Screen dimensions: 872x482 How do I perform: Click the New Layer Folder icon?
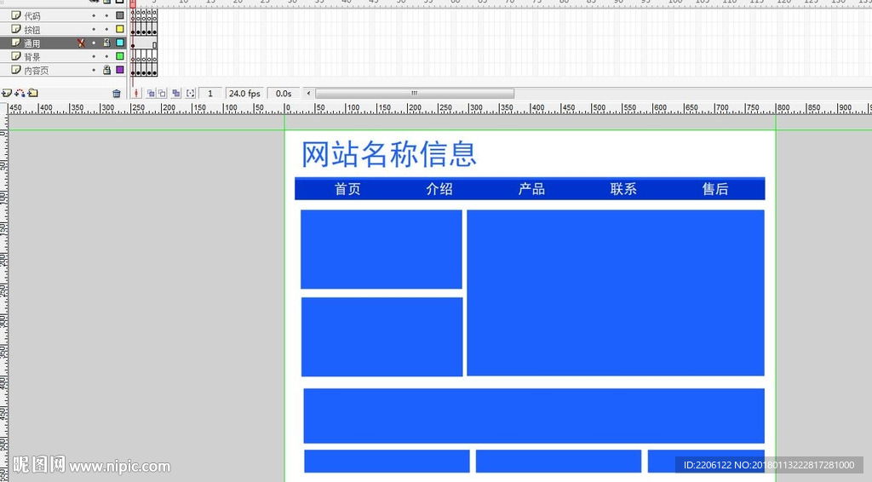[x=33, y=93]
